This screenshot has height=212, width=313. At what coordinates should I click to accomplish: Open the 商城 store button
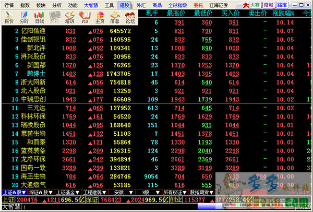(x=268, y=5)
